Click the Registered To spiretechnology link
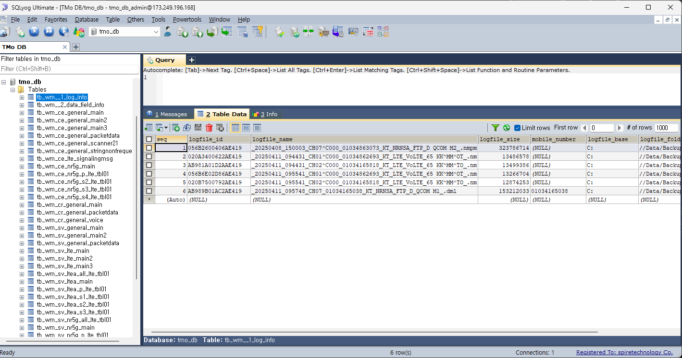682x358 pixels. click(624, 352)
